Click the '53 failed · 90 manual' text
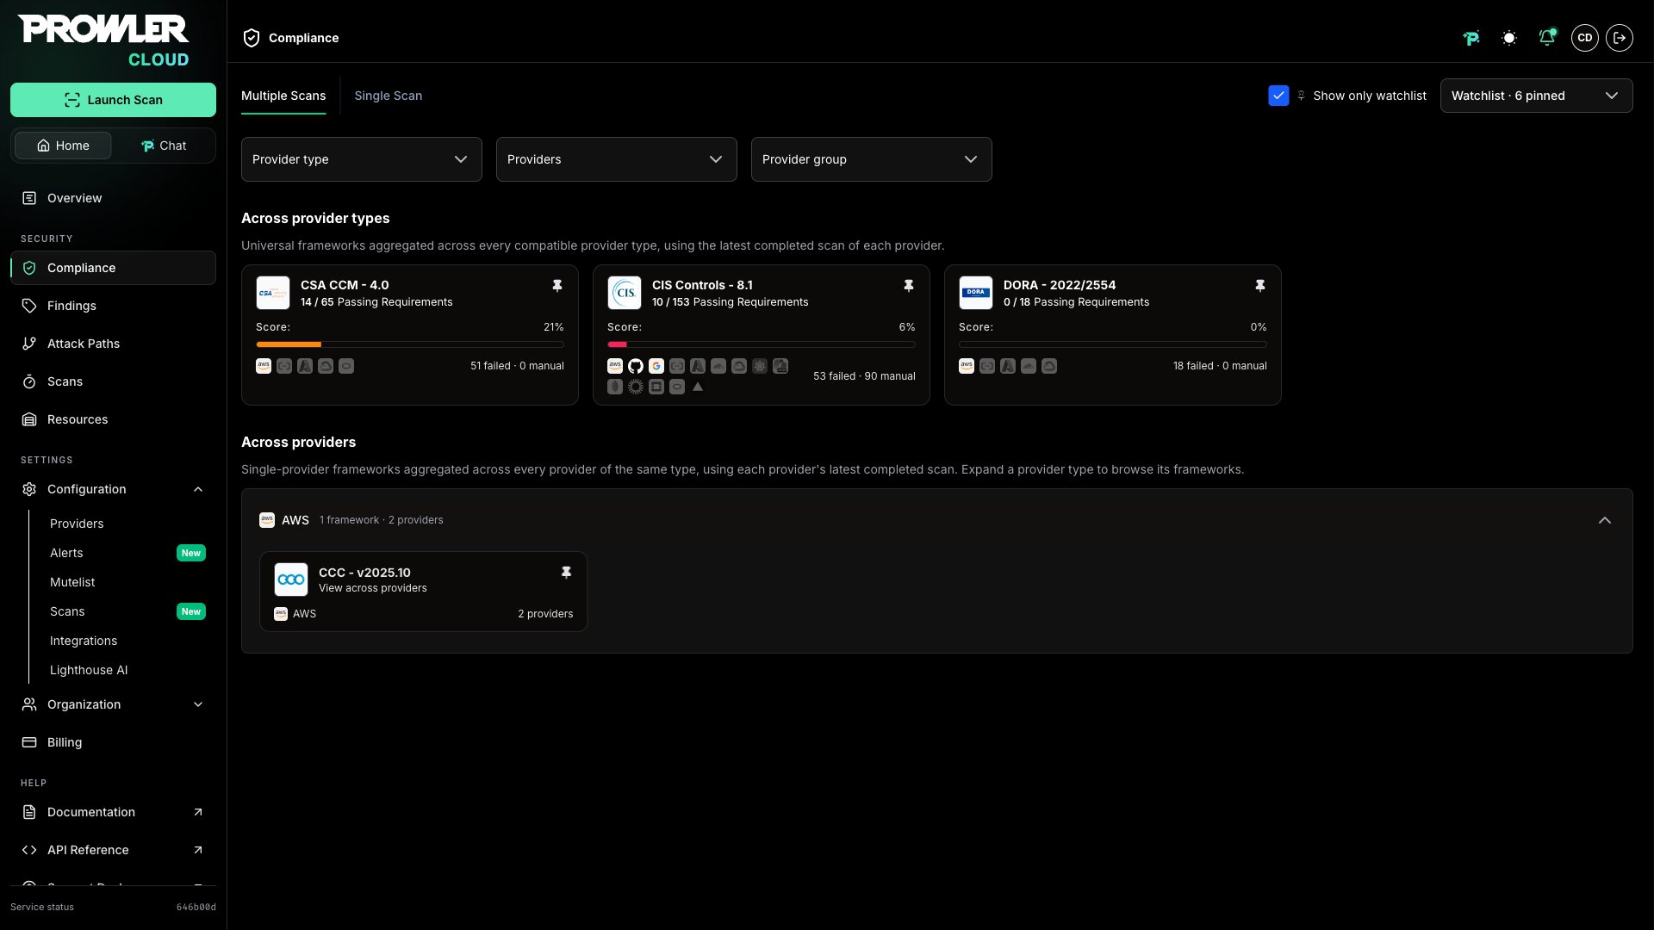Viewport: 1654px width, 930px height. (864, 376)
